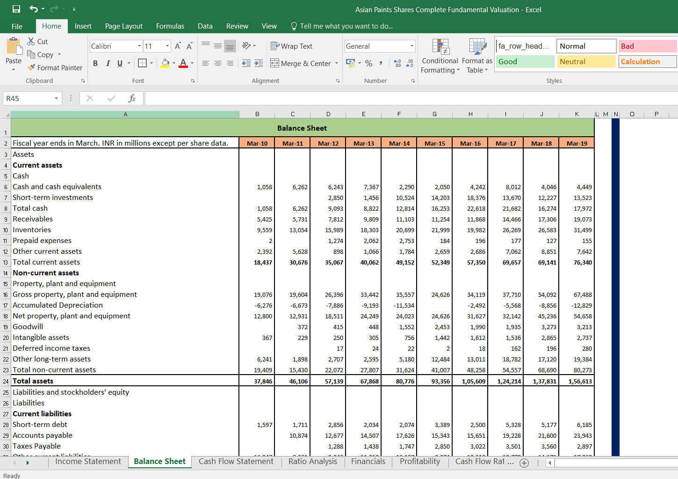Click Accounting Number Format icon

tap(350, 63)
